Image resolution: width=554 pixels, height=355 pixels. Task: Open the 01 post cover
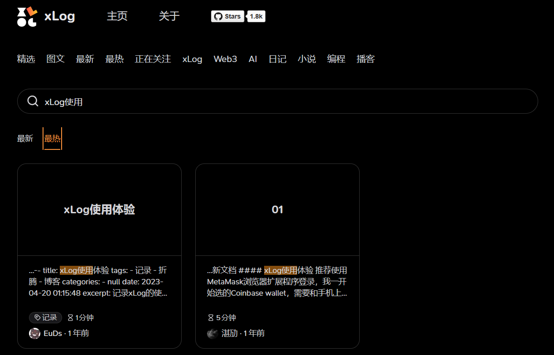pyautogui.click(x=277, y=210)
